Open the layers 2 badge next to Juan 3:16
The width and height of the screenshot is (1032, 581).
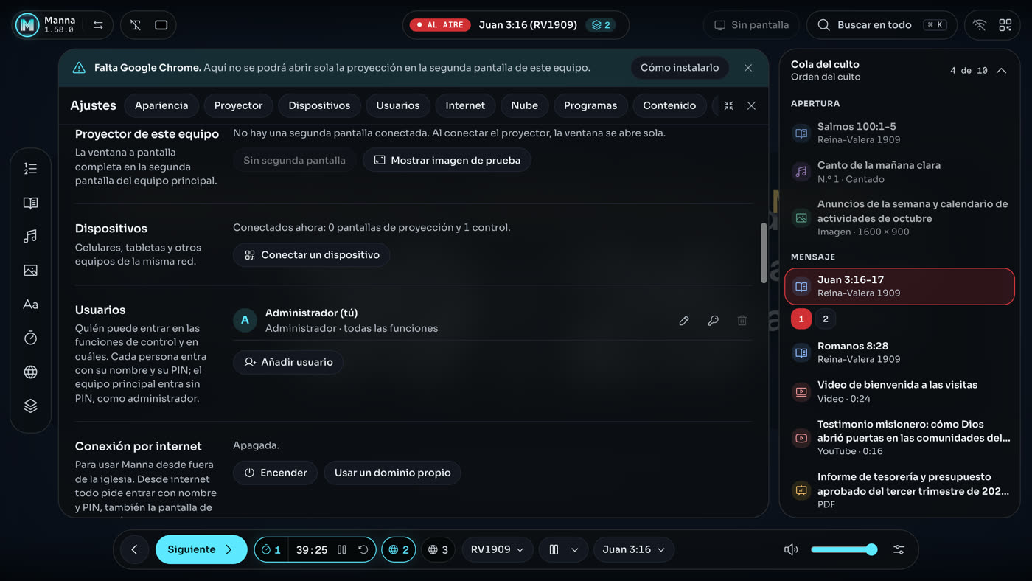602,25
